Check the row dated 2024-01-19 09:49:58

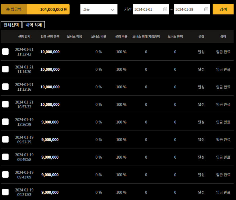pos(5,157)
